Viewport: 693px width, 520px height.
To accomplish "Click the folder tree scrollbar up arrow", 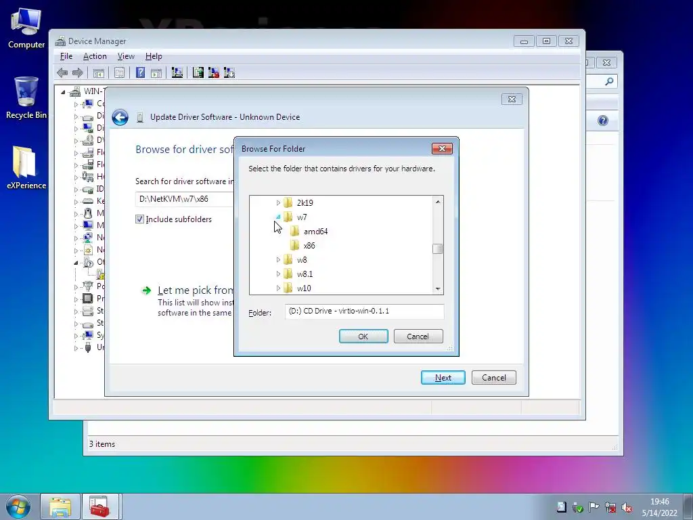I will (438, 202).
